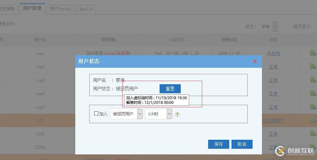
Task: Click the 重置 reset button
Action: (x=170, y=89)
